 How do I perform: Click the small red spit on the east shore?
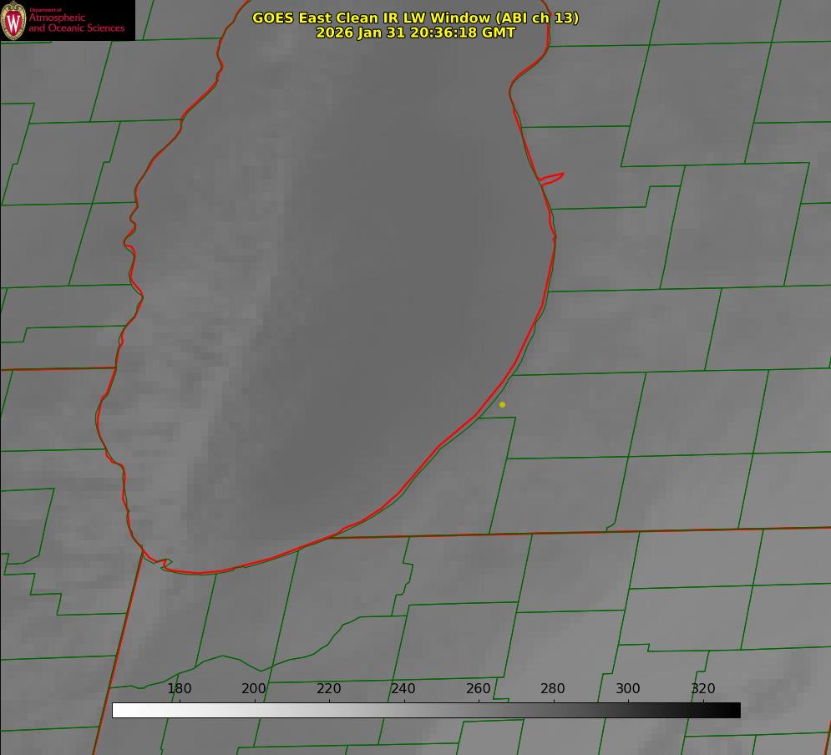[553, 177]
